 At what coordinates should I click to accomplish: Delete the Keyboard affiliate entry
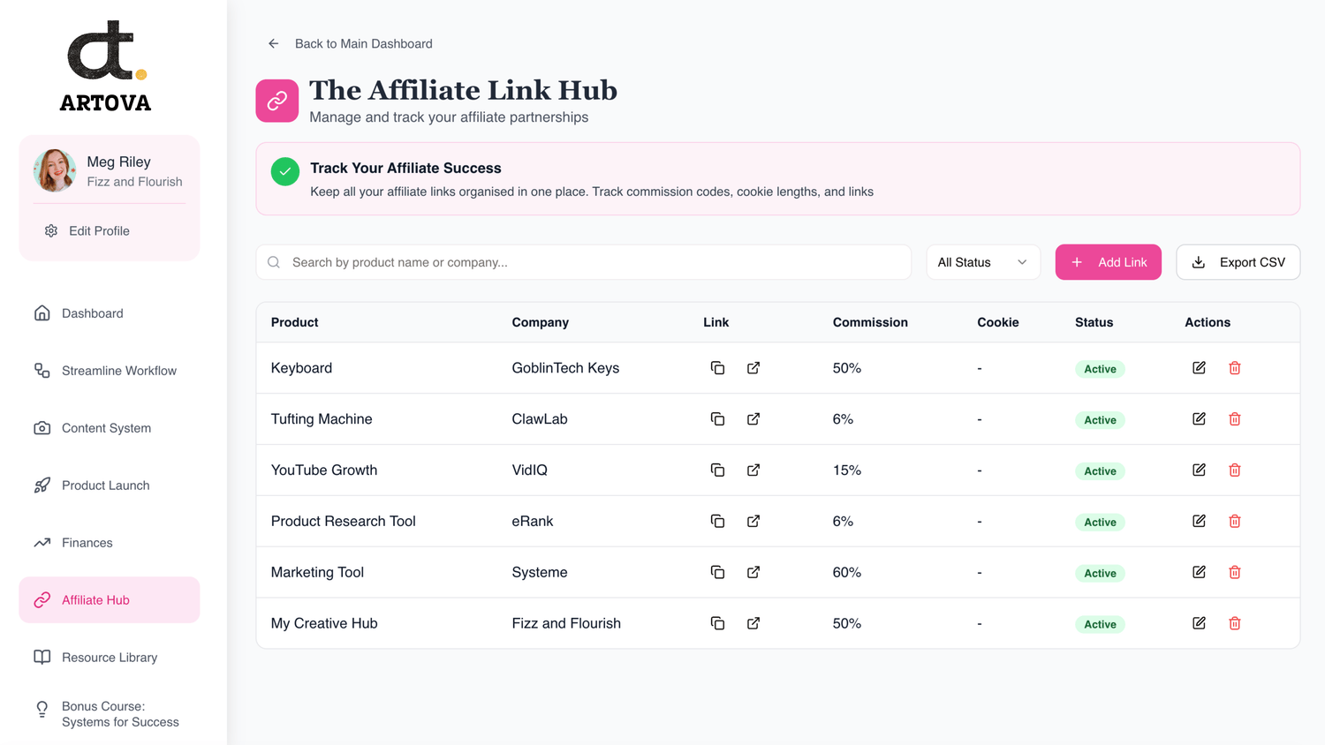1235,368
